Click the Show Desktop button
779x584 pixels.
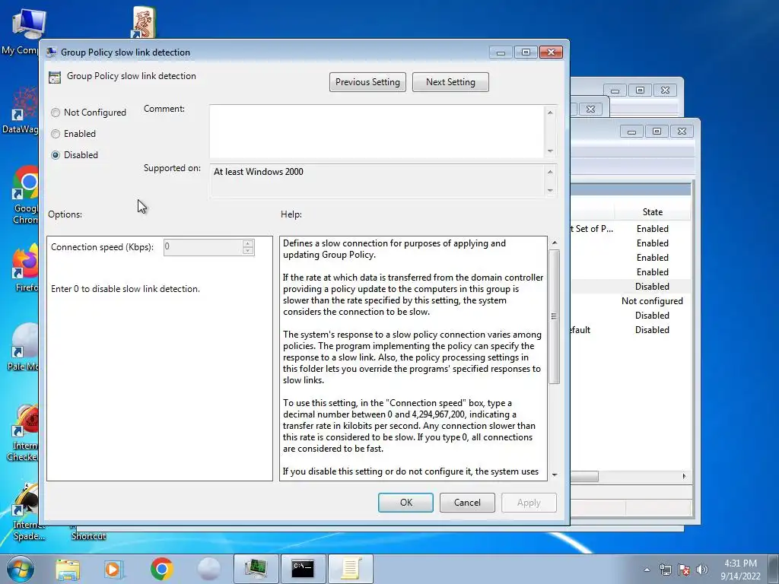click(774, 569)
